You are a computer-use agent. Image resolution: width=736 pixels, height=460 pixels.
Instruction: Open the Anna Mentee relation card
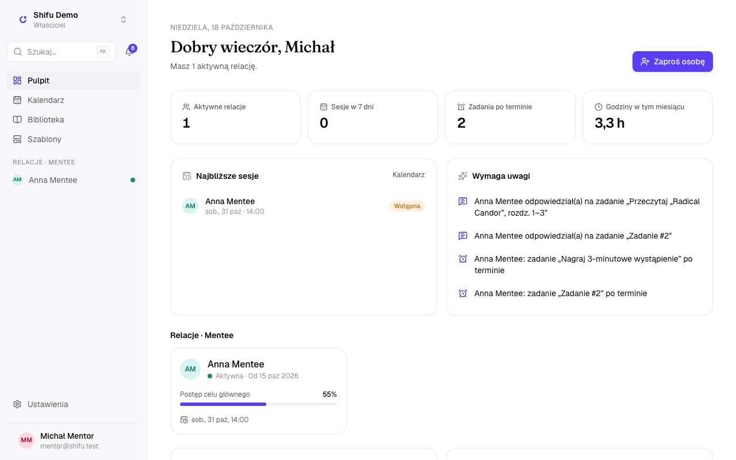(x=258, y=391)
